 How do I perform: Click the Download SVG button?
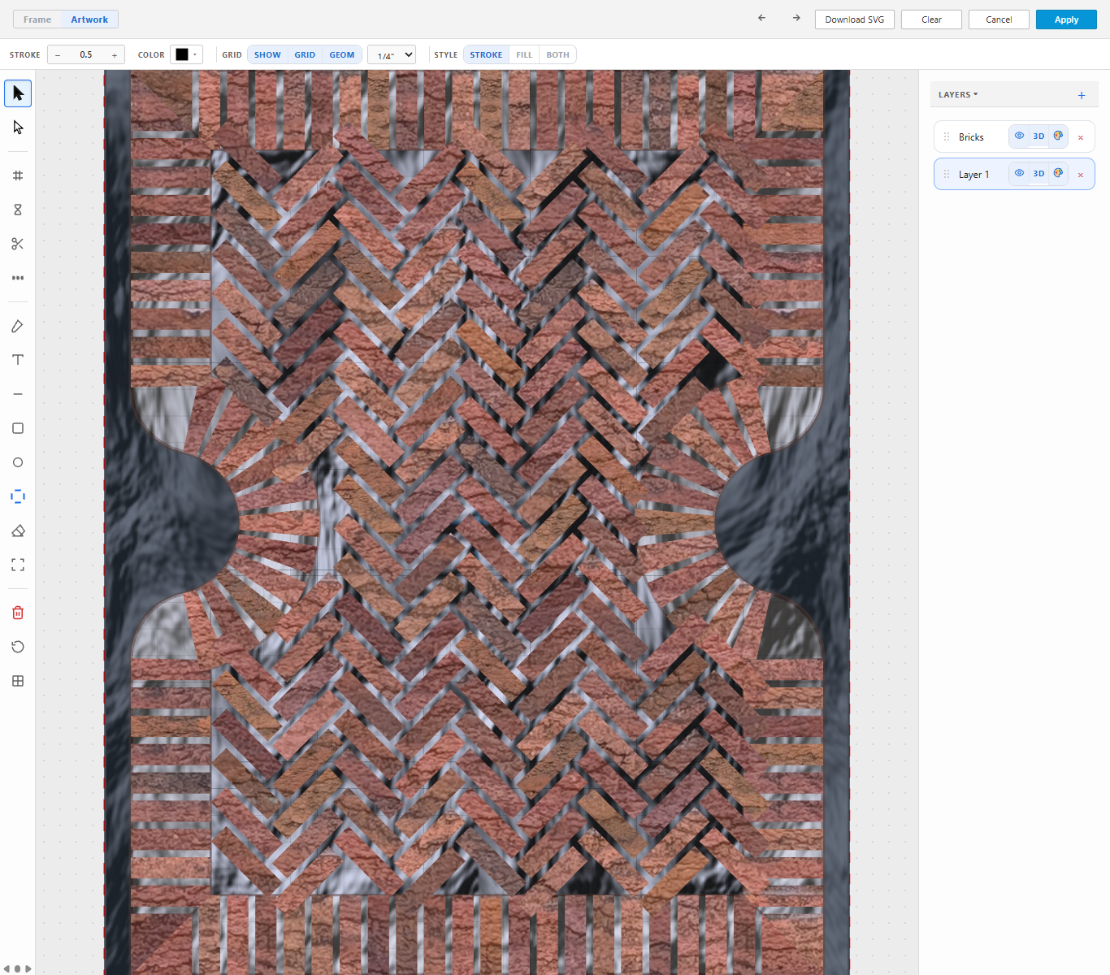click(855, 19)
